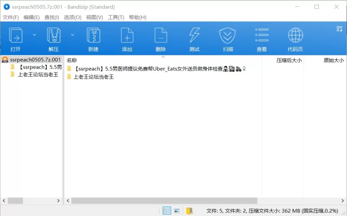This screenshot has height=216, width=347.
Task: Click the Code page (代码页) globe icon
Action: coord(295,35)
